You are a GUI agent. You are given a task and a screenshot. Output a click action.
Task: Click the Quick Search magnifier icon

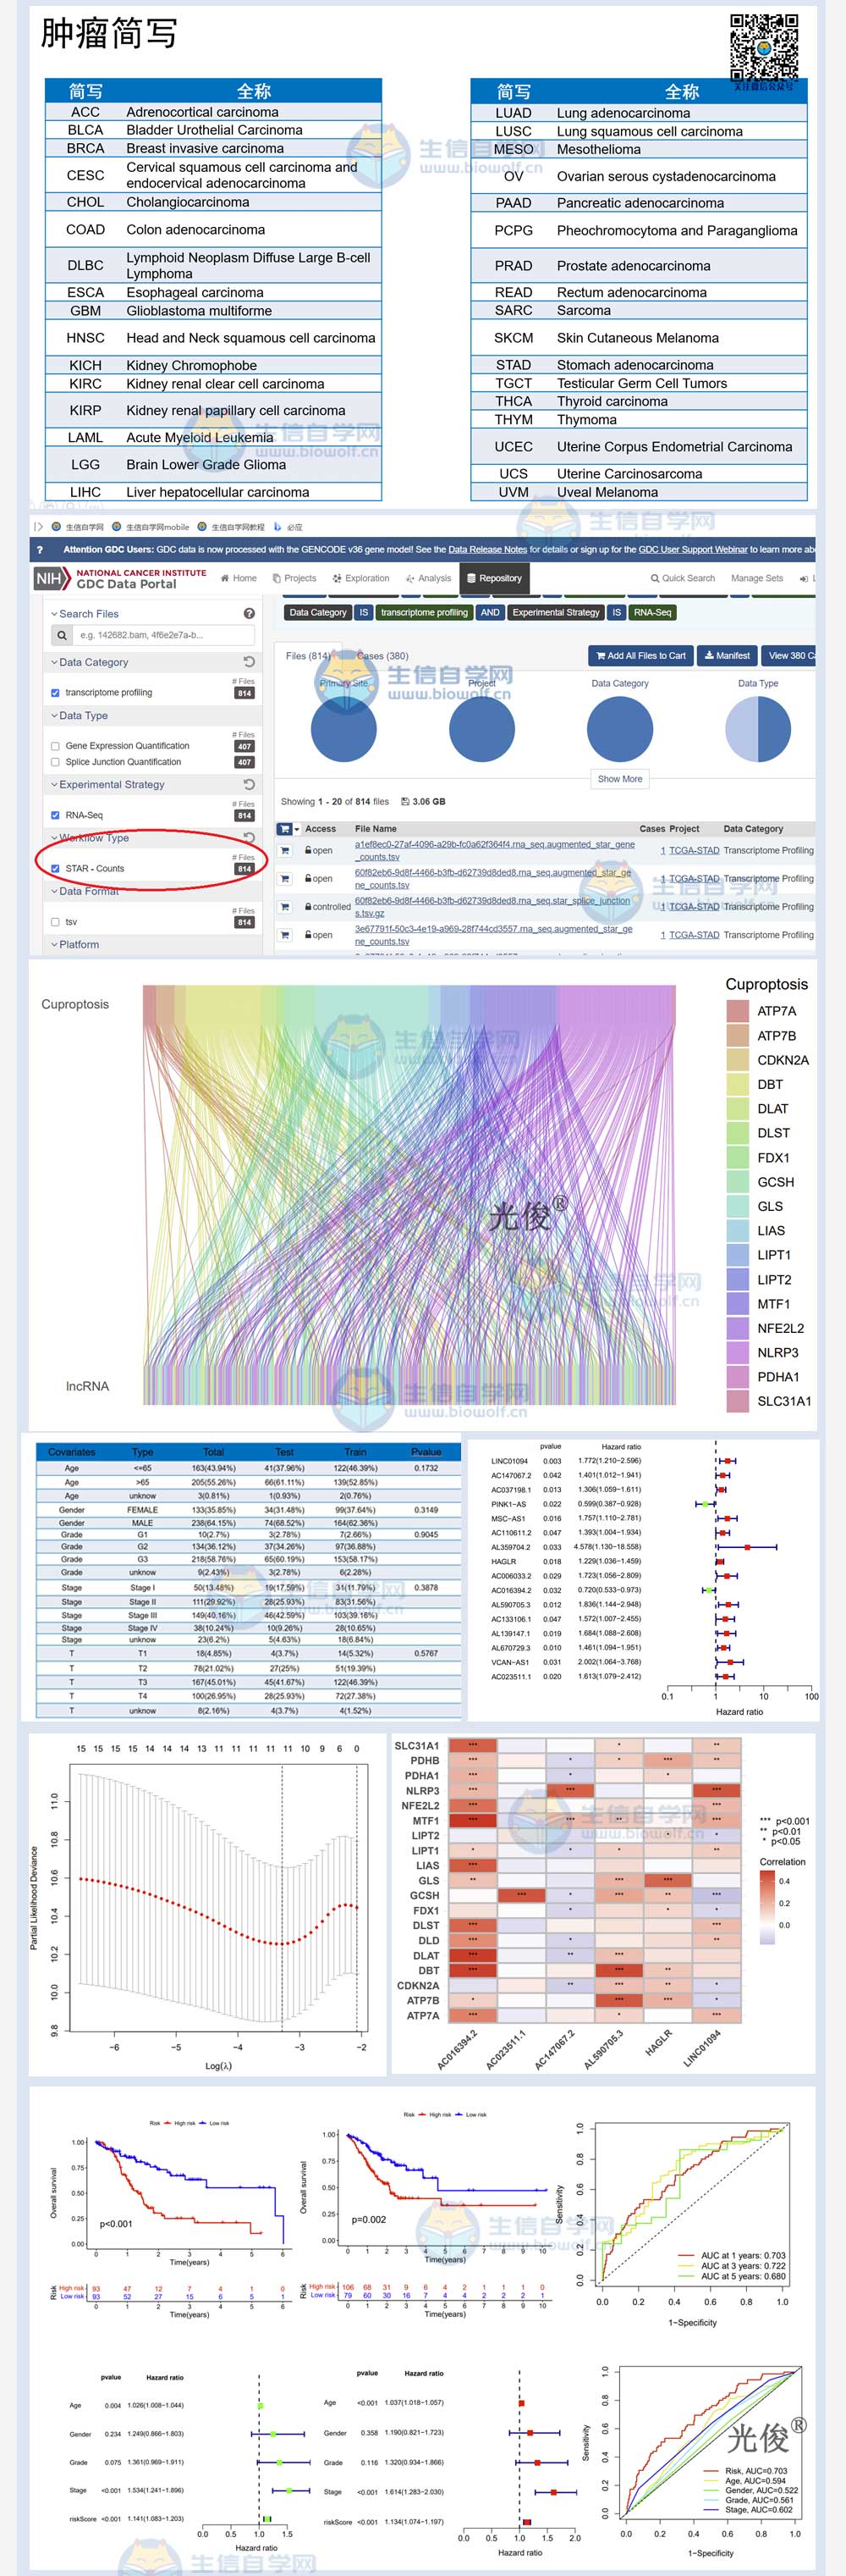(655, 578)
